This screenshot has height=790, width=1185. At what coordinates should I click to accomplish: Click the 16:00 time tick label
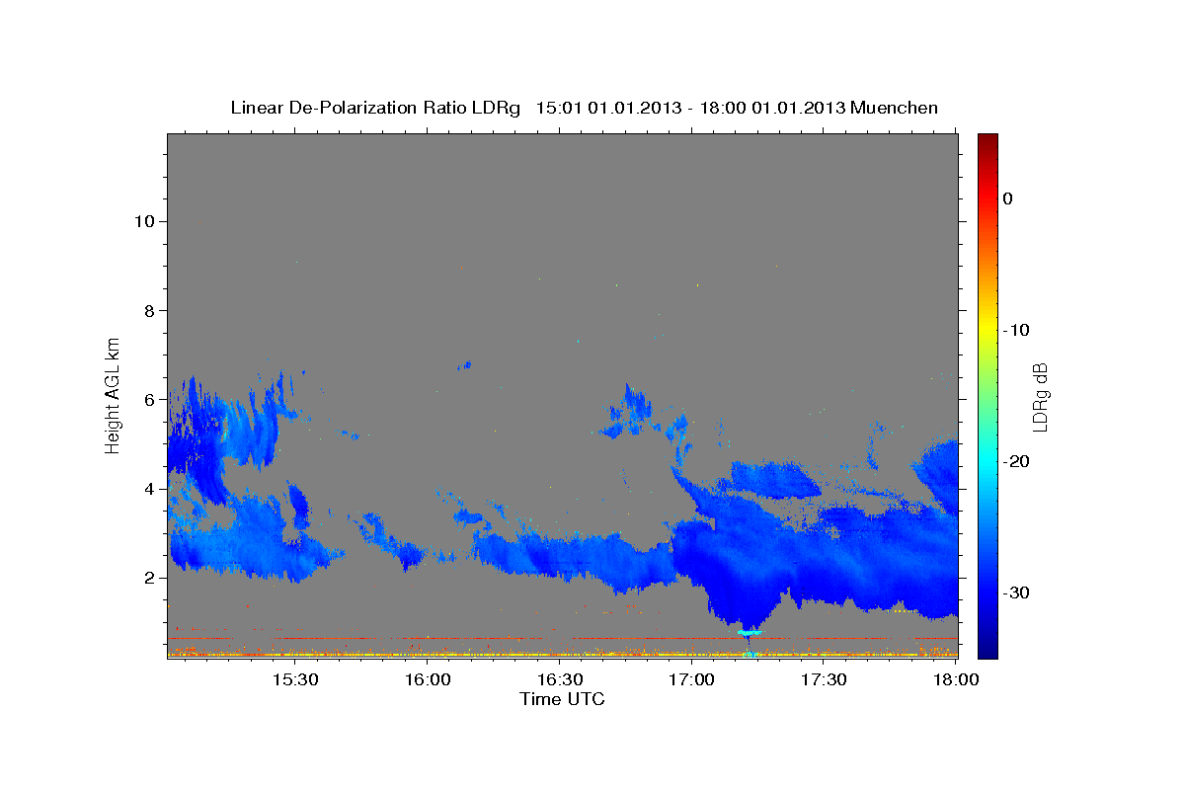pos(427,680)
